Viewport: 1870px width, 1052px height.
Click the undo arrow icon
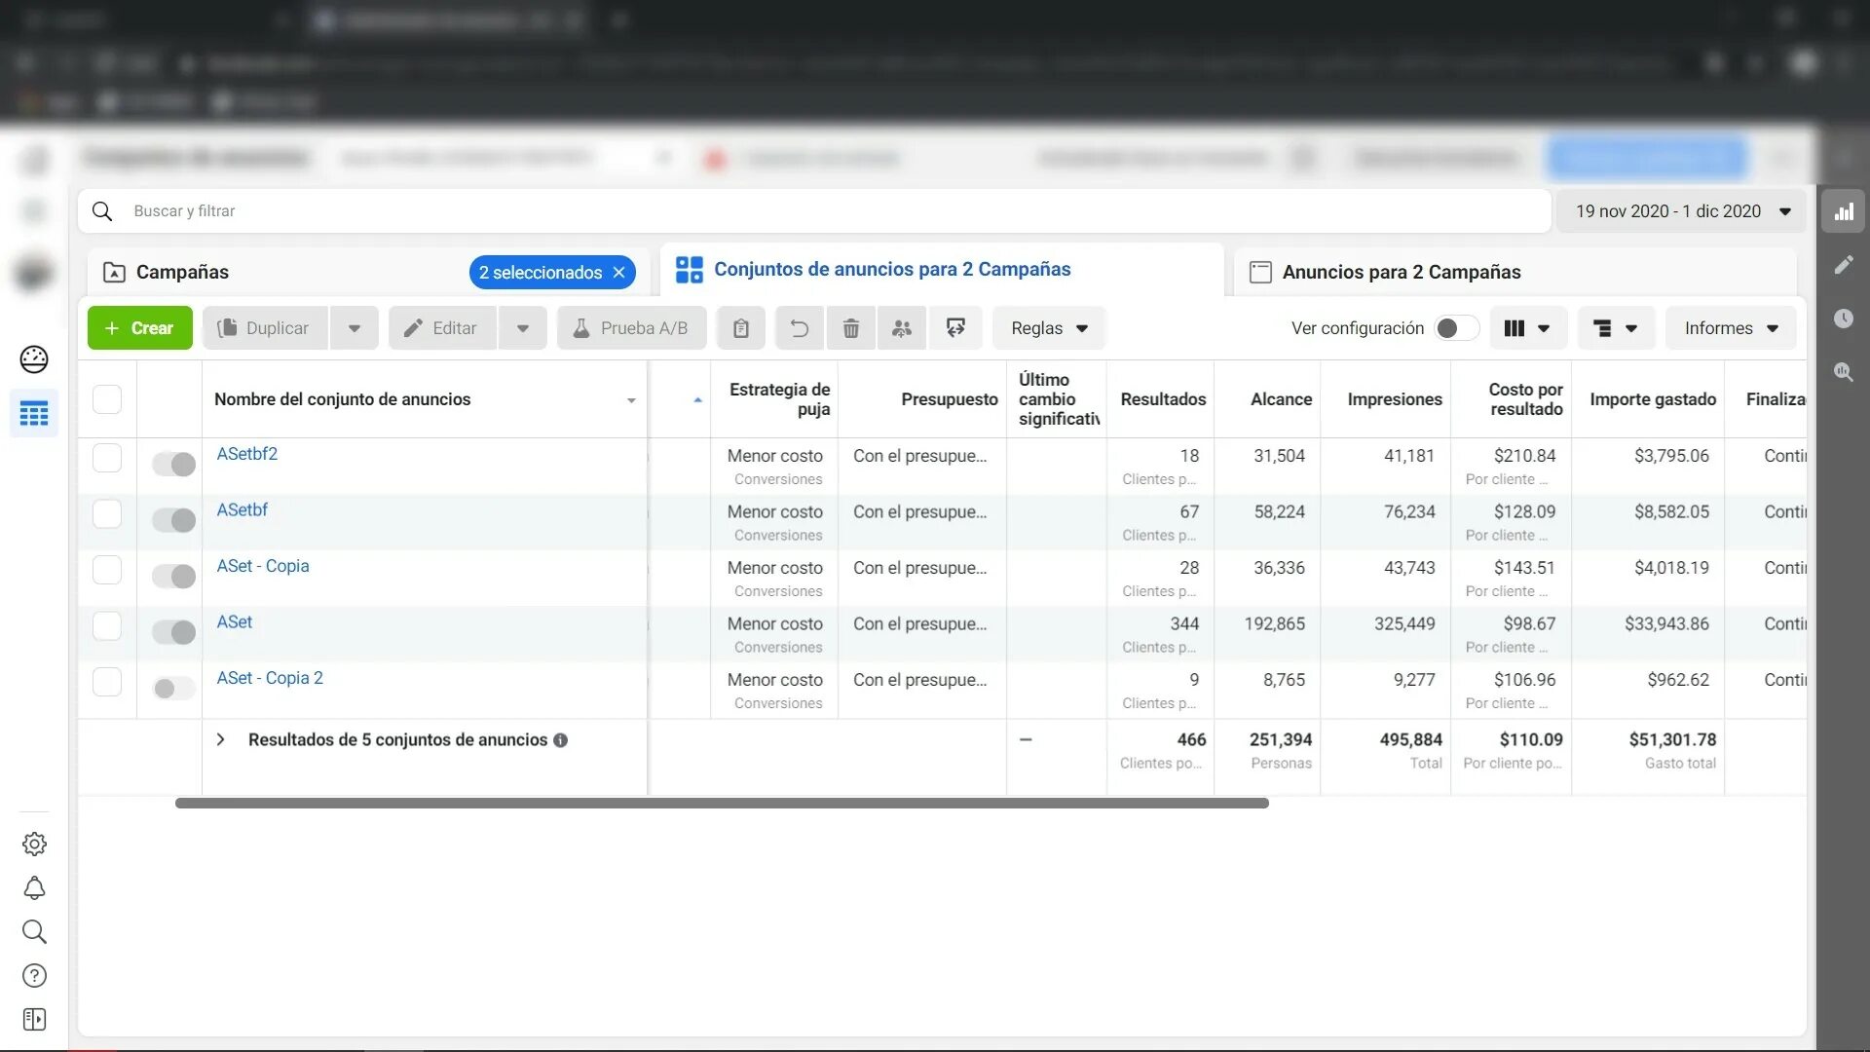(x=799, y=328)
